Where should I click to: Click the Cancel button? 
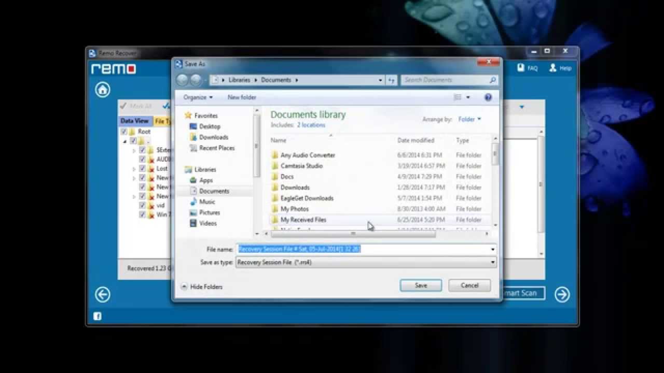(469, 285)
